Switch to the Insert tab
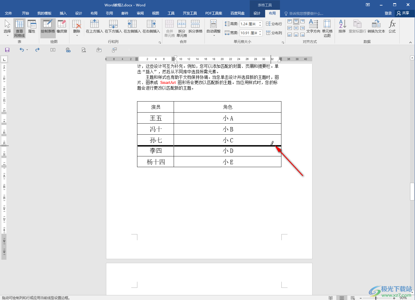 [63, 13]
